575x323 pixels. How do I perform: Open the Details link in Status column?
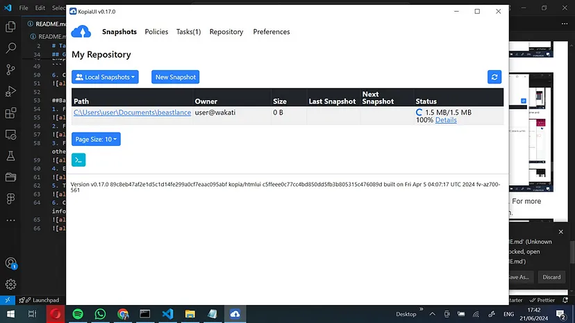(446, 120)
